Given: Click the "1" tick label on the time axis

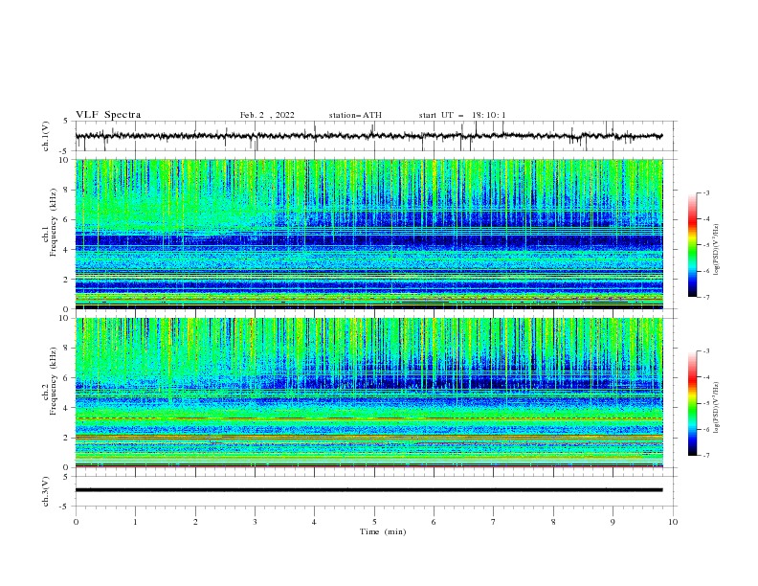Looking at the screenshot, I should click(135, 522).
